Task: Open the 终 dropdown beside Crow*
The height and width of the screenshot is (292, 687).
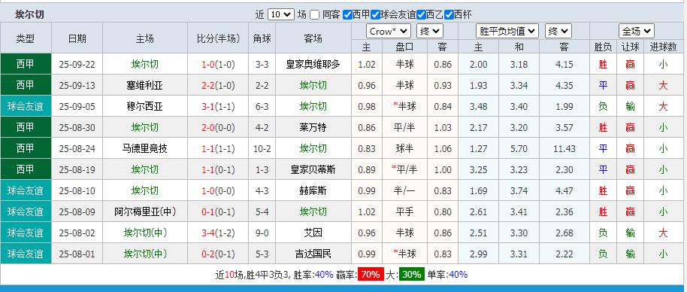Action: coord(430,31)
